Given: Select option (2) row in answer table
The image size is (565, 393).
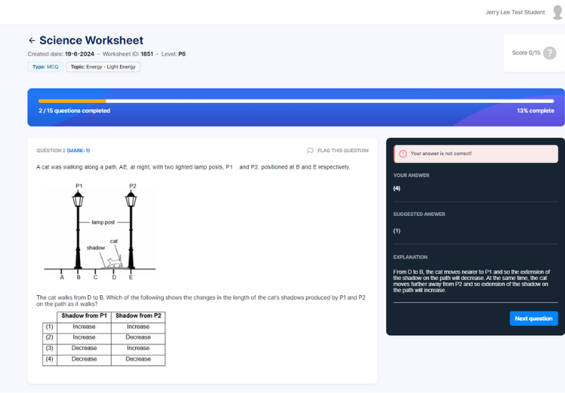Looking at the screenshot, I should click(x=104, y=337).
